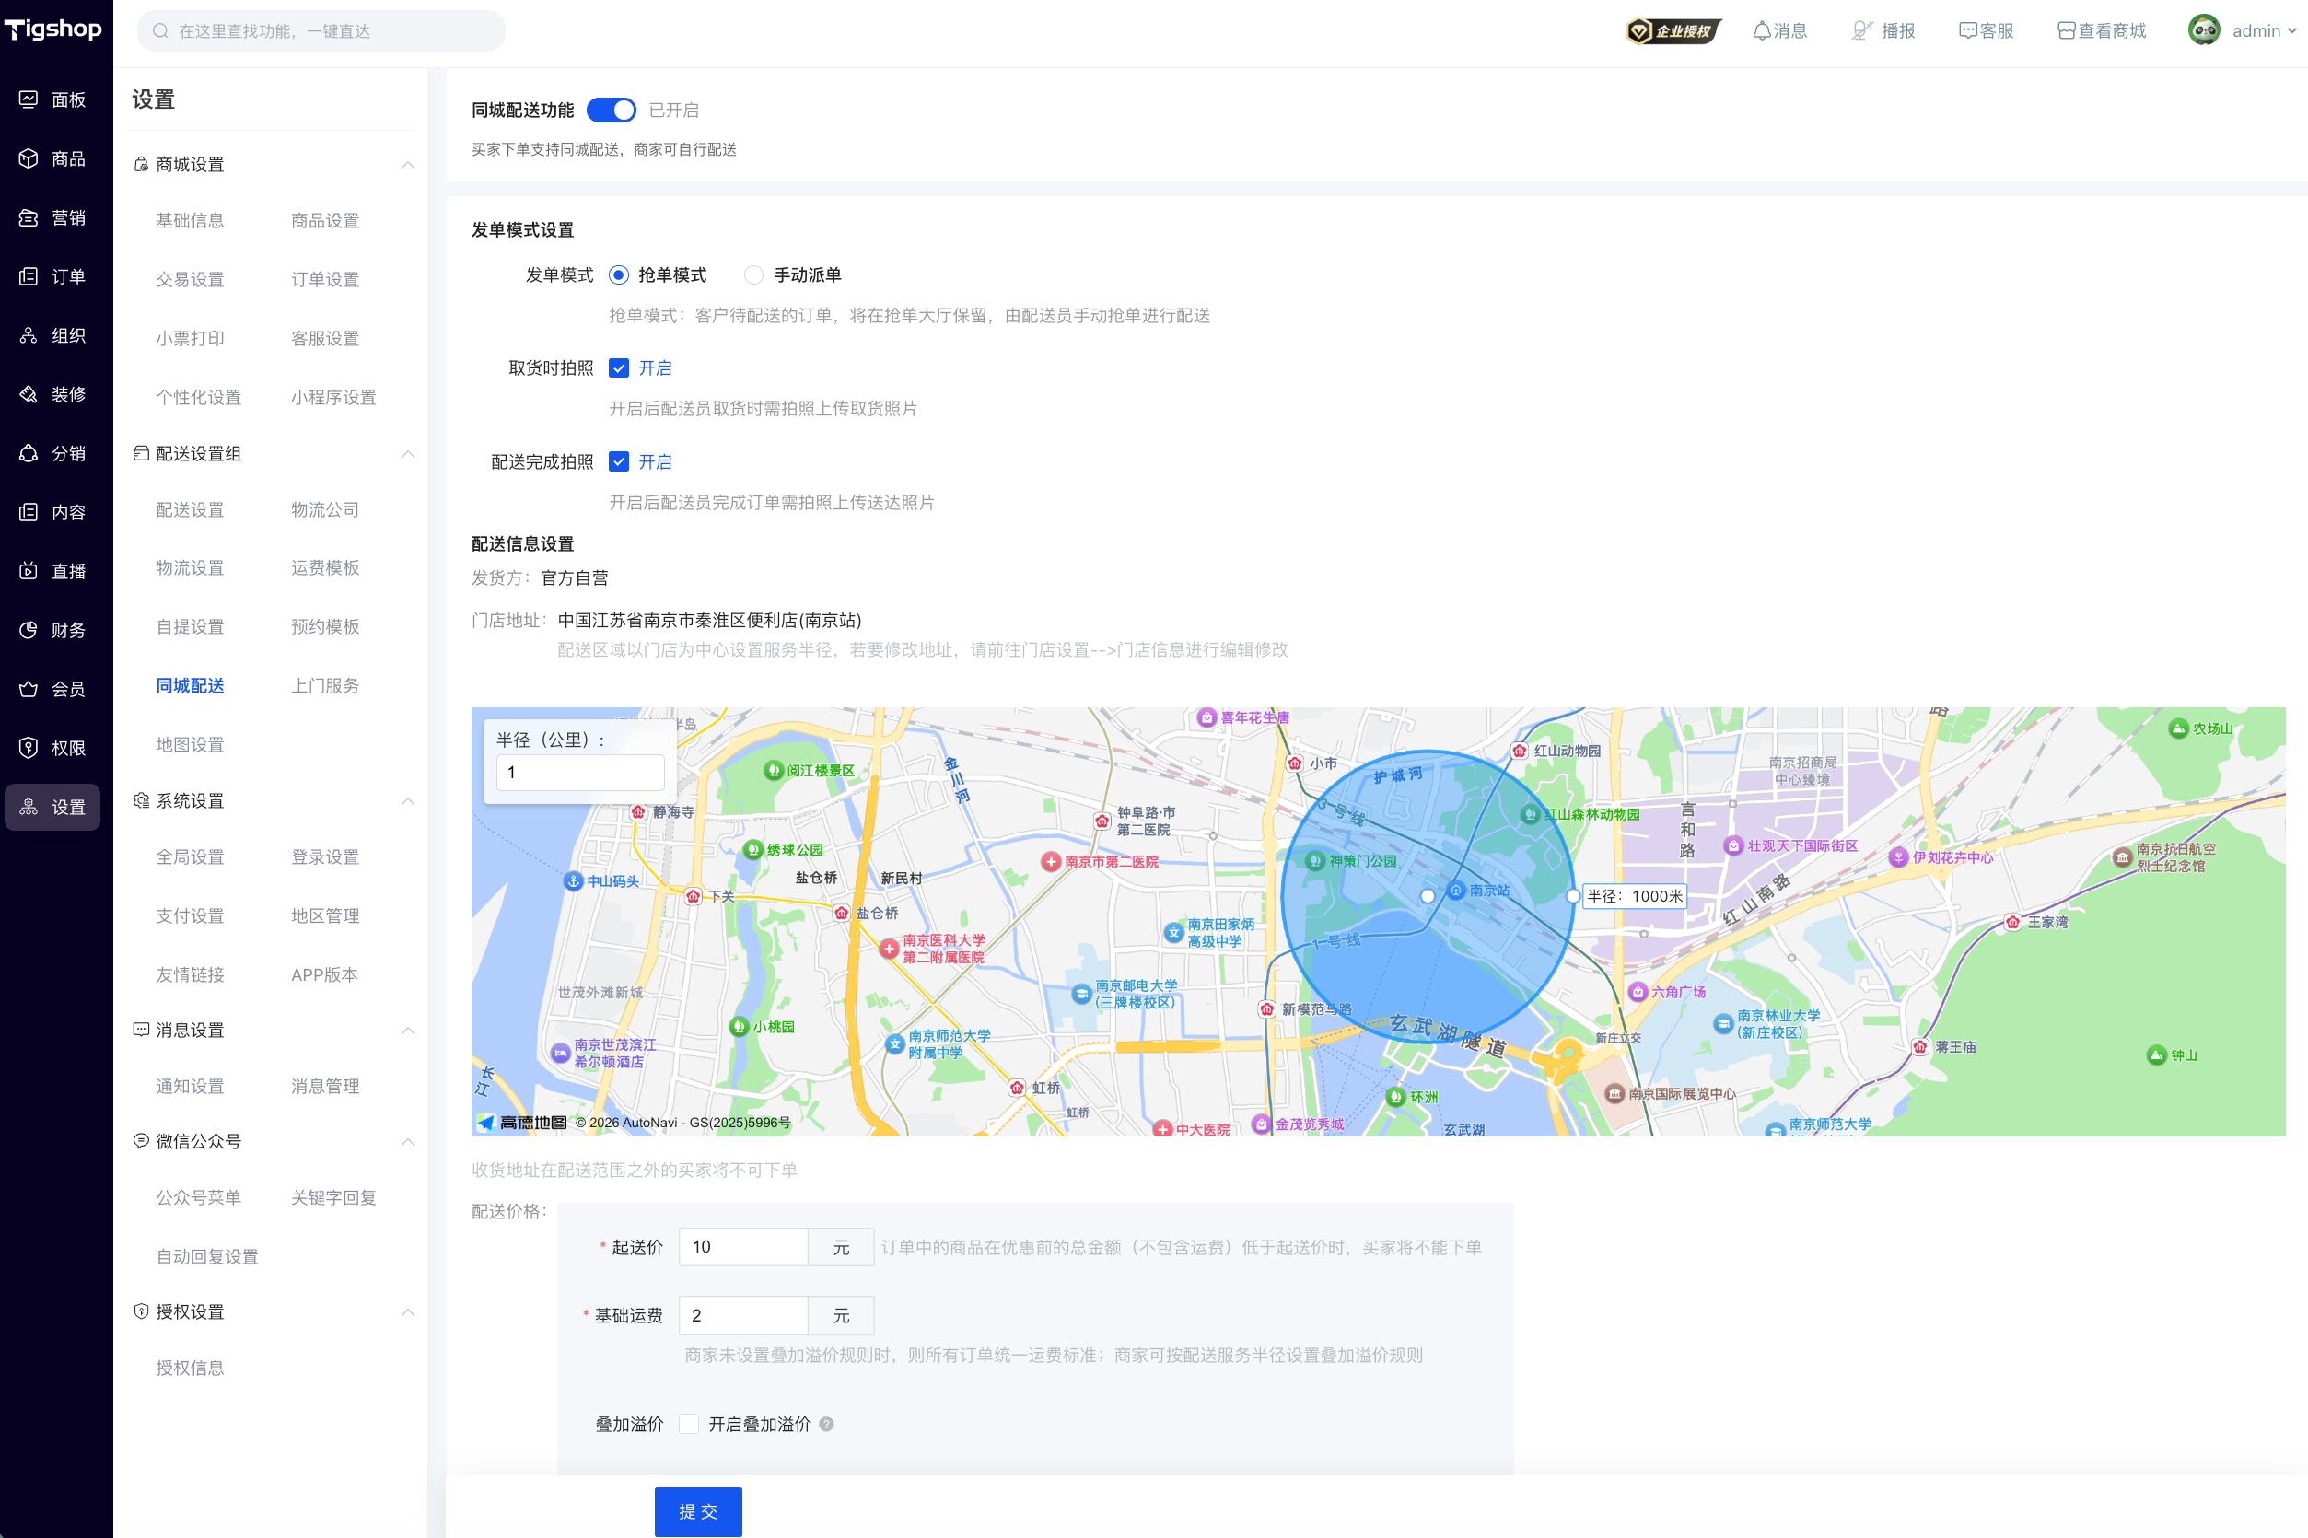Collapse the 授权设置 section

coord(407,1311)
